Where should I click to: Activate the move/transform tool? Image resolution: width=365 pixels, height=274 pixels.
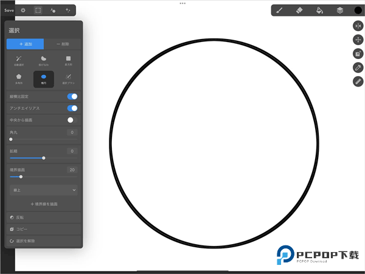(358, 40)
